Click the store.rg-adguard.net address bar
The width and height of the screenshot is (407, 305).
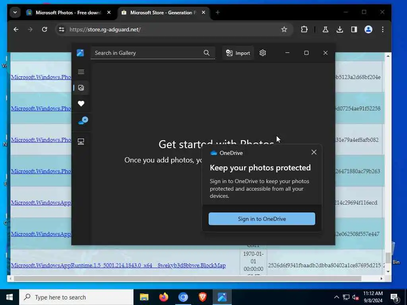[174, 29]
